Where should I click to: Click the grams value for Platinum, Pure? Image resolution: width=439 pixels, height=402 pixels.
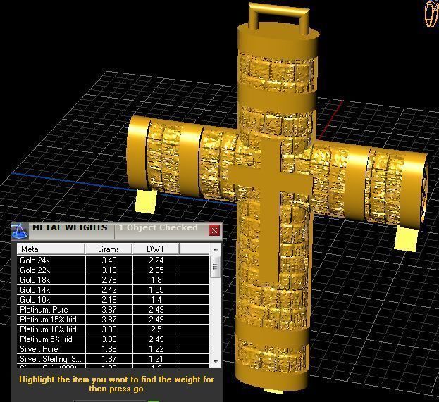point(109,310)
